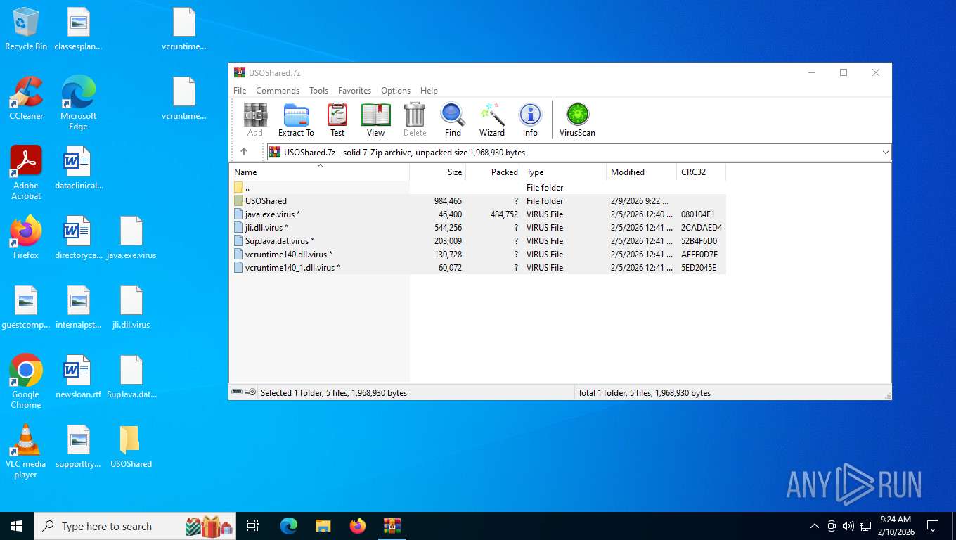Open the Favorites menu
This screenshot has height=540, width=956.
pyautogui.click(x=354, y=91)
